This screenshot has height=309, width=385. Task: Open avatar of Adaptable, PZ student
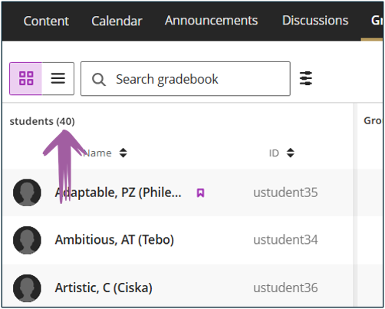[x=27, y=192]
